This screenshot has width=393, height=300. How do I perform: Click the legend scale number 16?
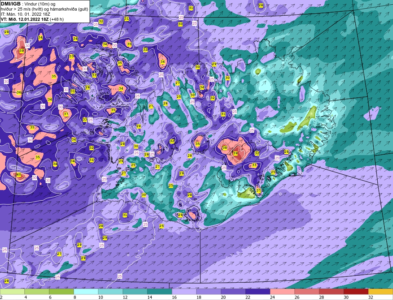point(174,297)
